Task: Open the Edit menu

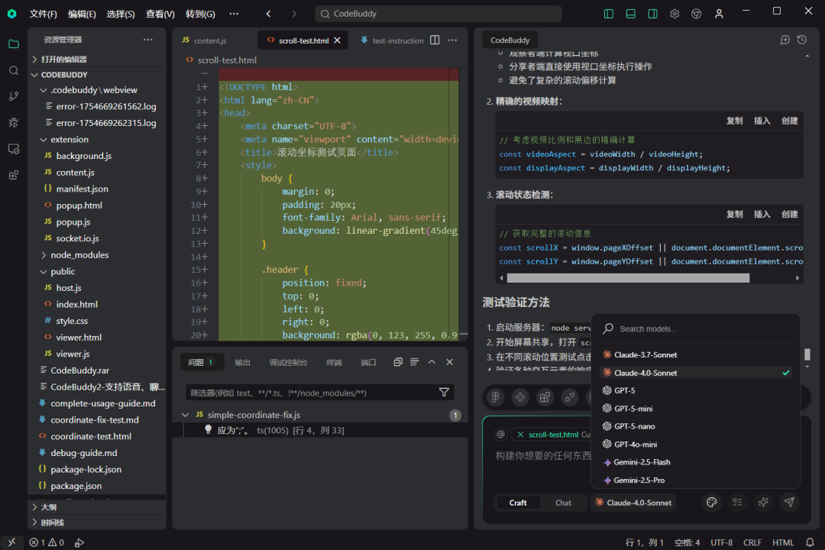Action: (x=82, y=14)
